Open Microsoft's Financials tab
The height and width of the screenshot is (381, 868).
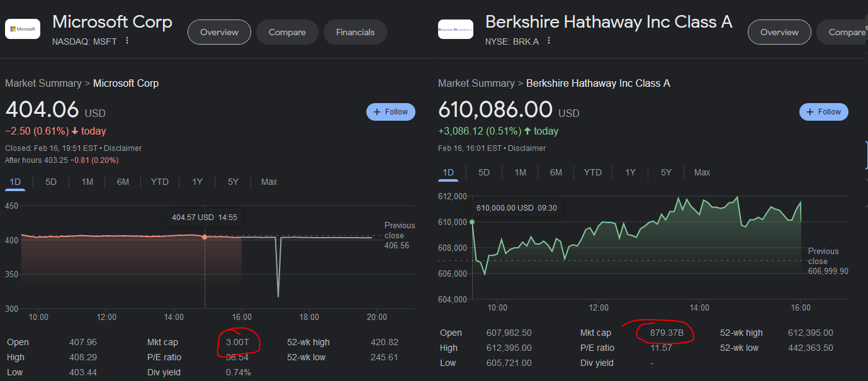pyautogui.click(x=355, y=32)
